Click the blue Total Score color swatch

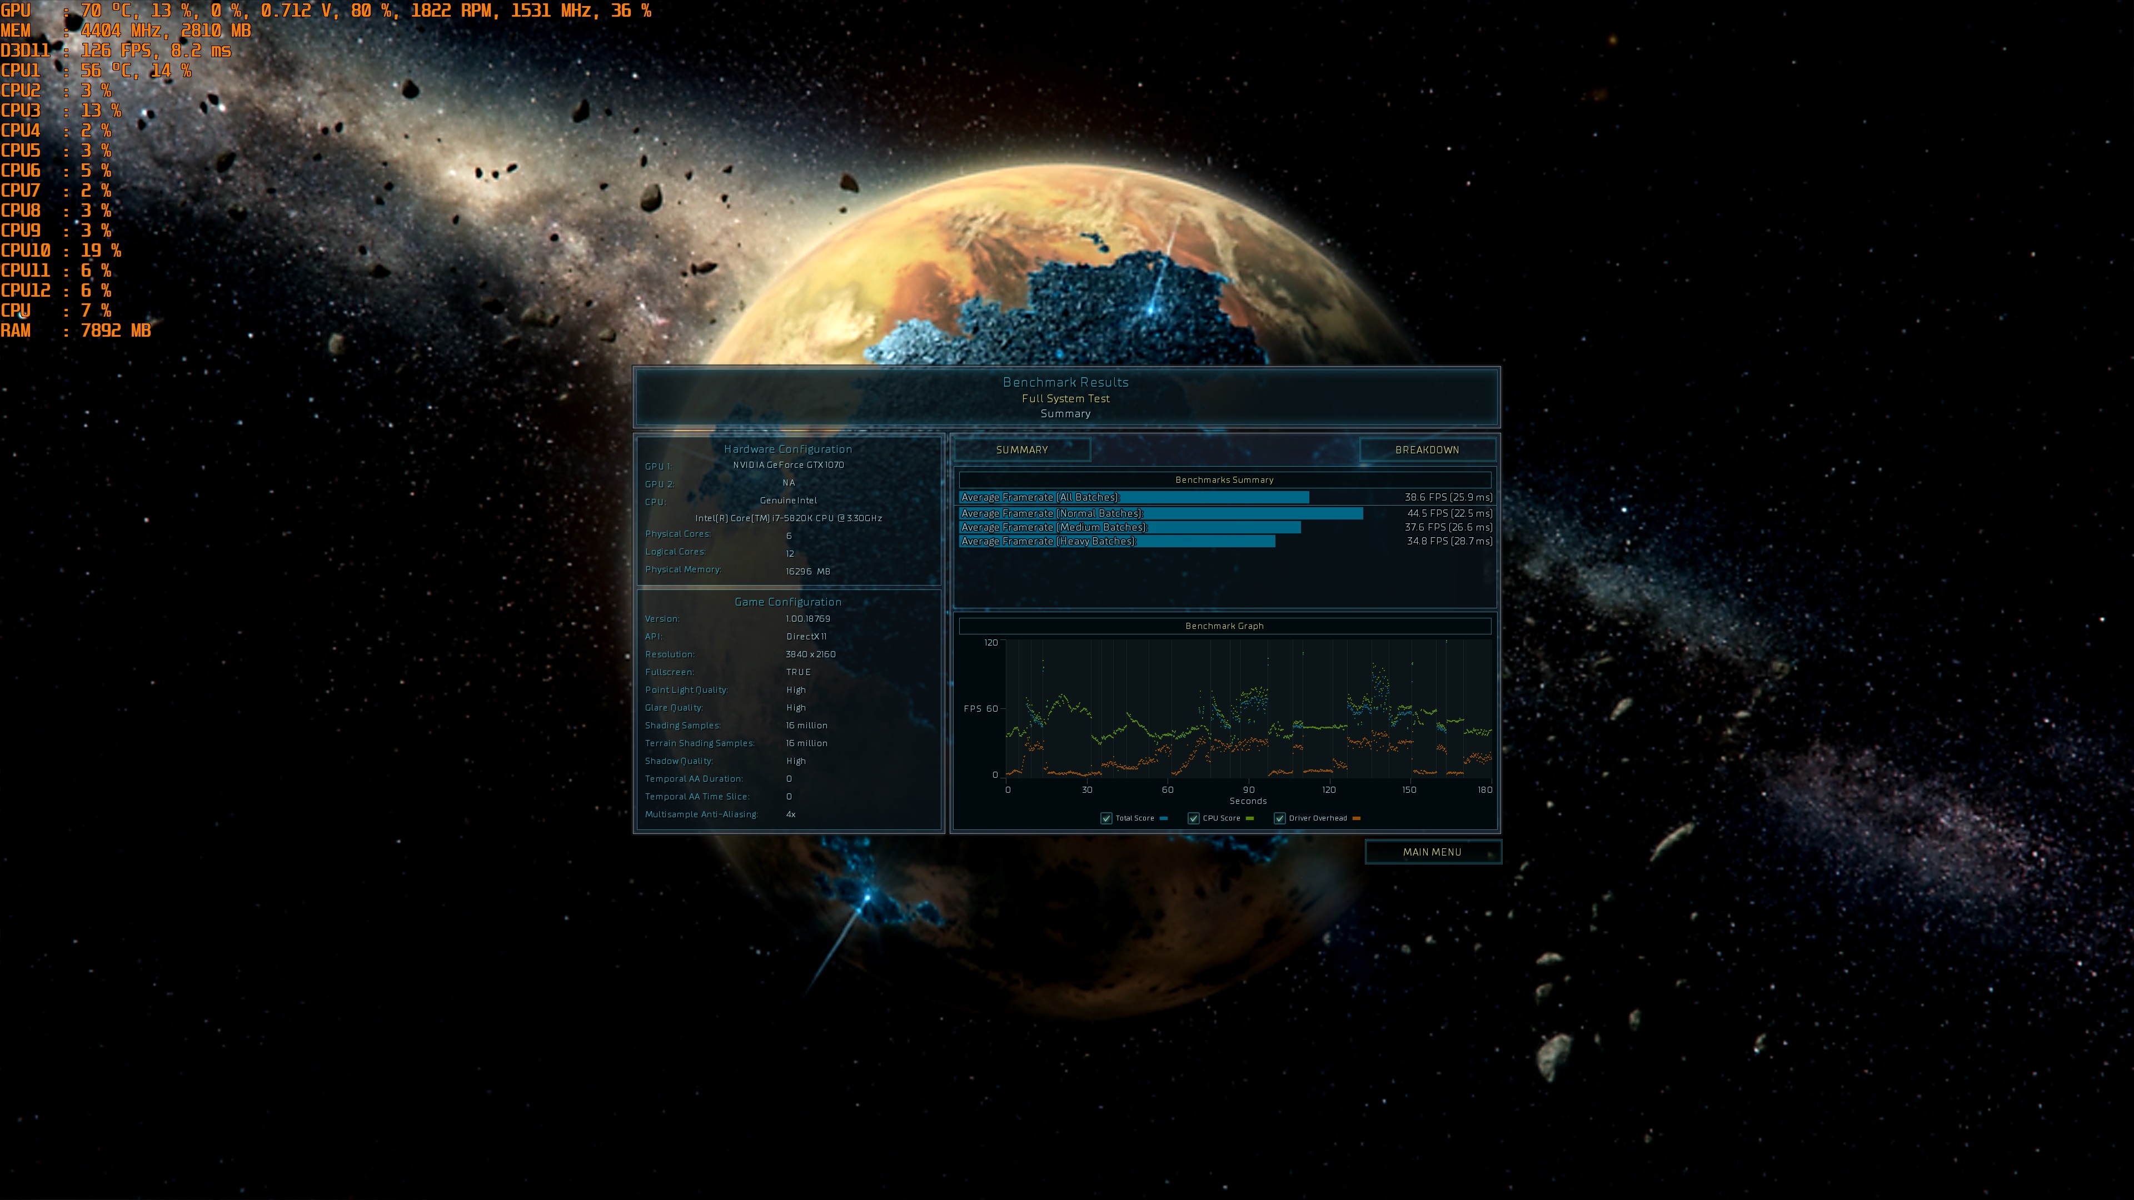(x=1164, y=818)
